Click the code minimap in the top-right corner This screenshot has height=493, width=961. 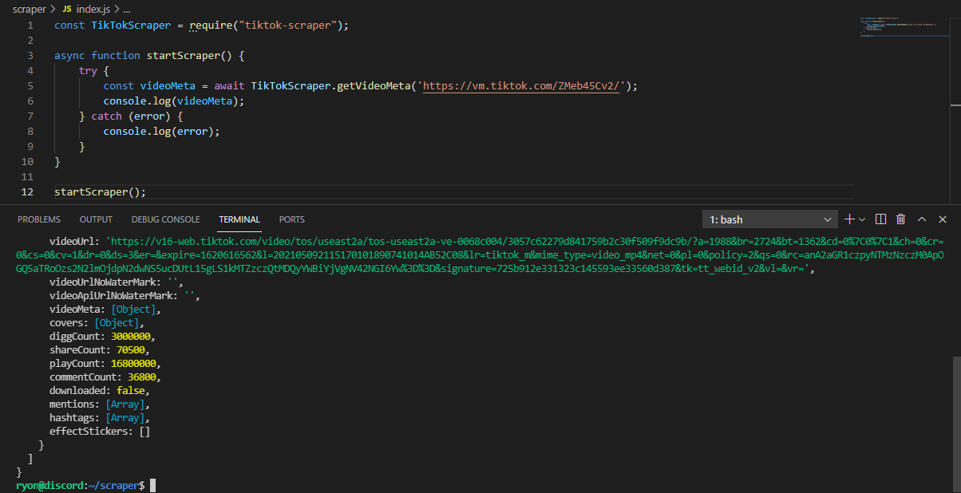coord(902,26)
